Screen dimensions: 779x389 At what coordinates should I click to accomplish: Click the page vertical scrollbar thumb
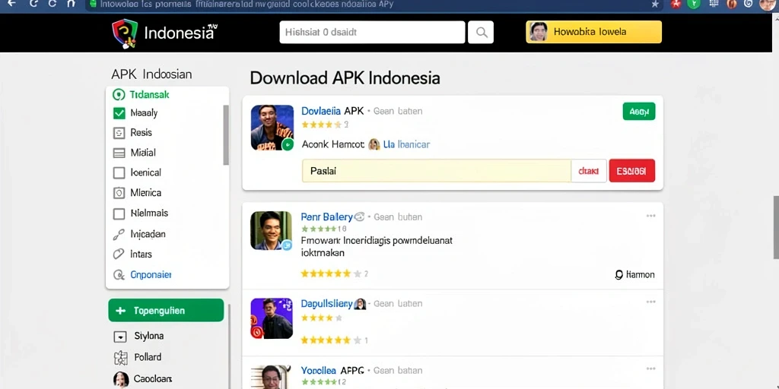tap(776, 226)
